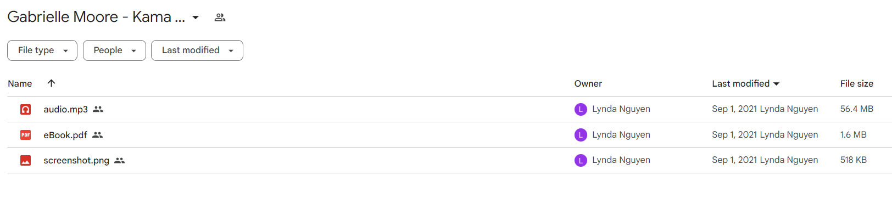The height and width of the screenshot is (198, 892).
Task: Click the audio.mp3 headphone file icon
Action: [x=25, y=109]
